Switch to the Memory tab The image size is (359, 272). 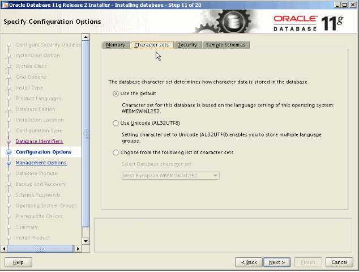click(116, 45)
